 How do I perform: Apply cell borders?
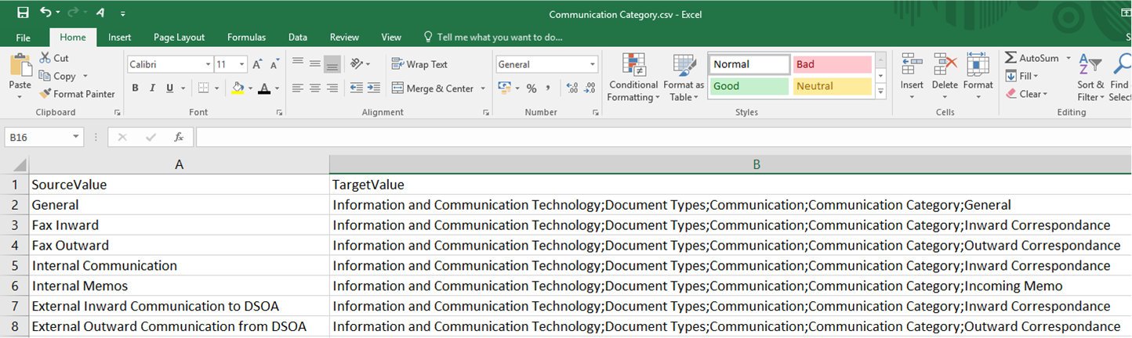[203, 88]
